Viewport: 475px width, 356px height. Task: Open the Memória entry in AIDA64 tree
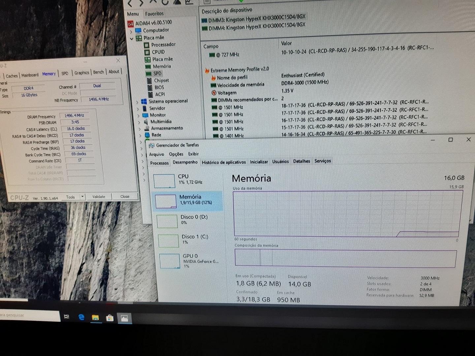coord(159,66)
